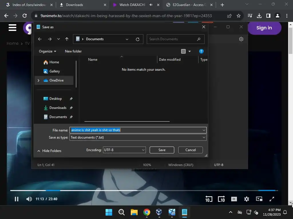Go forward in Save as dialog
The height and width of the screenshot is (219, 293).
coord(50,39)
